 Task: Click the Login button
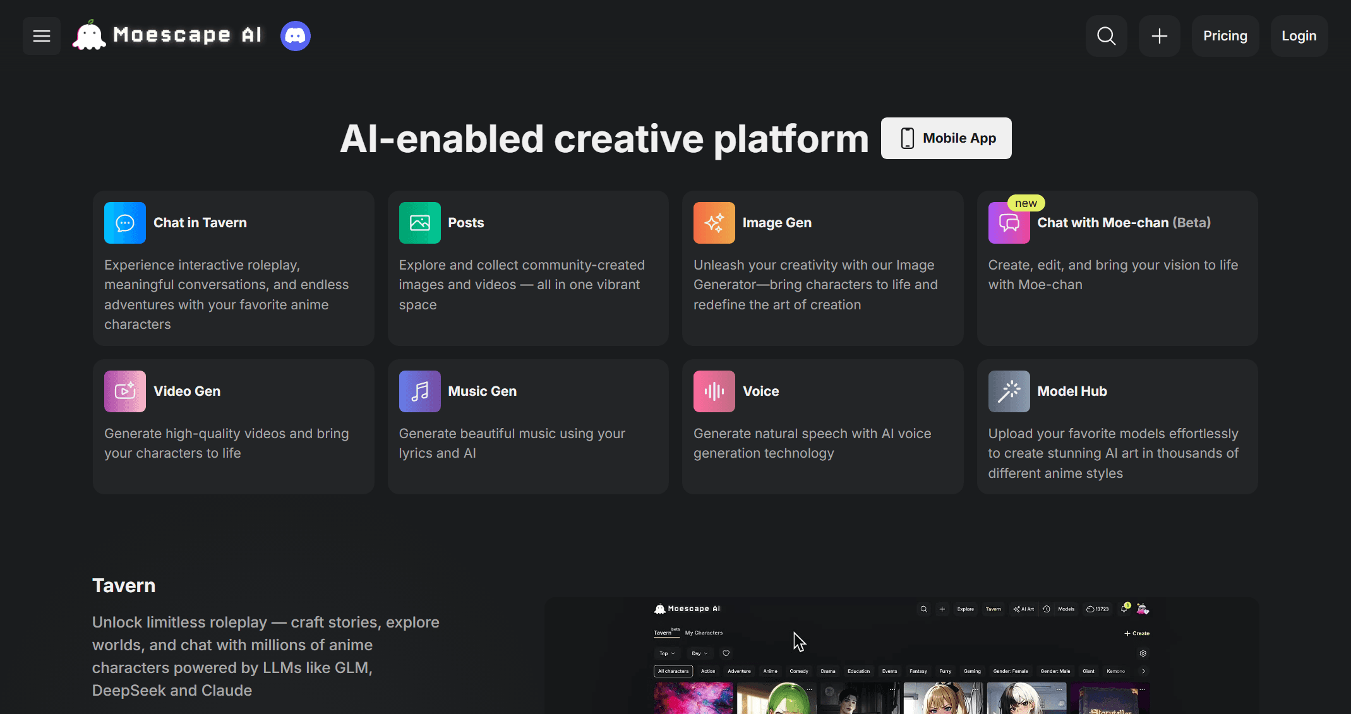click(x=1299, y=36)
